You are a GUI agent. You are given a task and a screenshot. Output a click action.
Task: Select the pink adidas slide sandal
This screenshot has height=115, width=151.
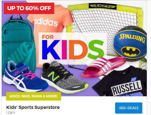click(x=104, y=67)
